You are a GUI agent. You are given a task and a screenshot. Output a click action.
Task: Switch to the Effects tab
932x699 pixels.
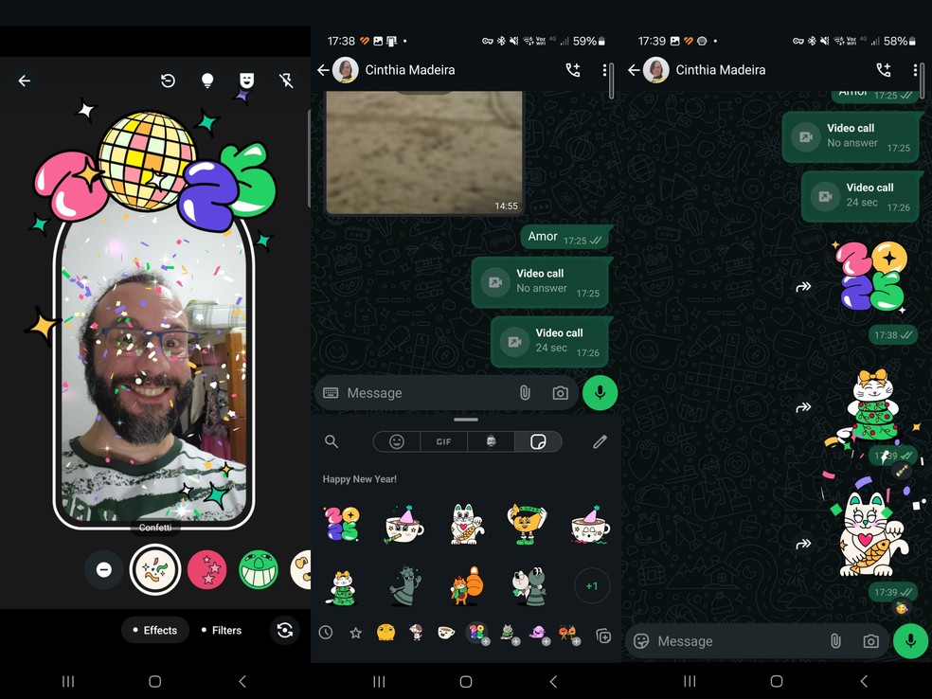155,630
